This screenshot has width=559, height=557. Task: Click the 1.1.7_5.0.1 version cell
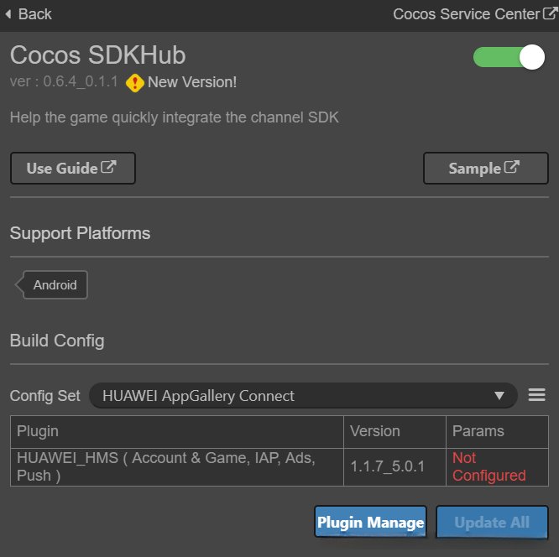click(x=388, y=466)
